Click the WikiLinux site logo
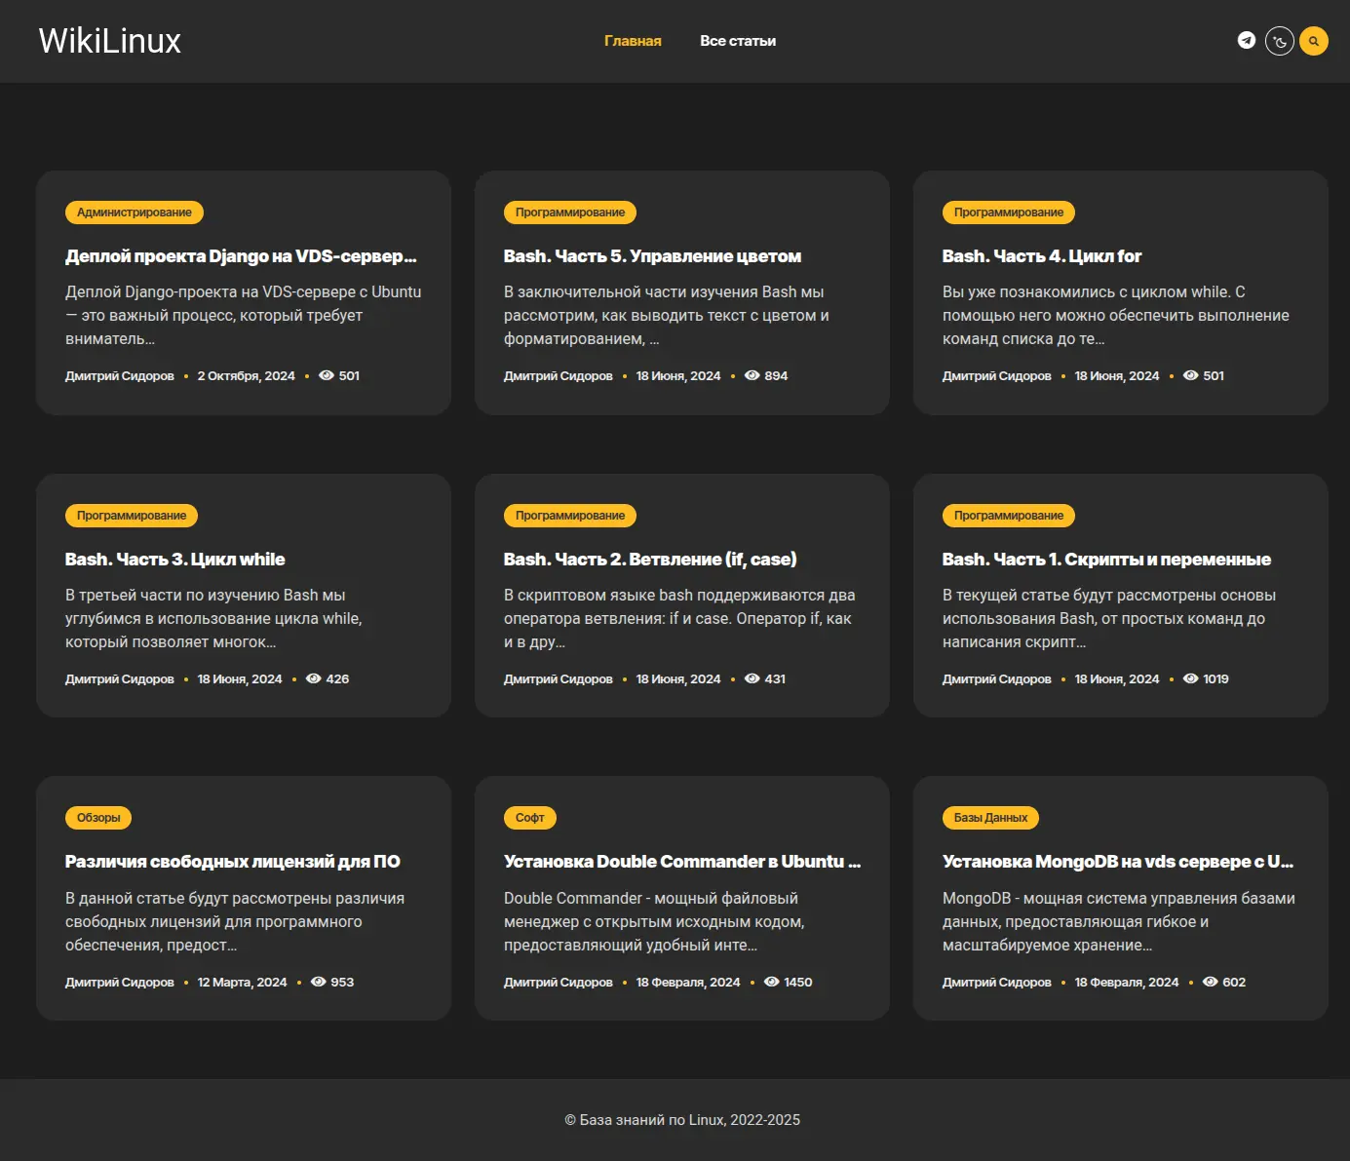The image size is (1350, 1161). [x=109, y=41]
